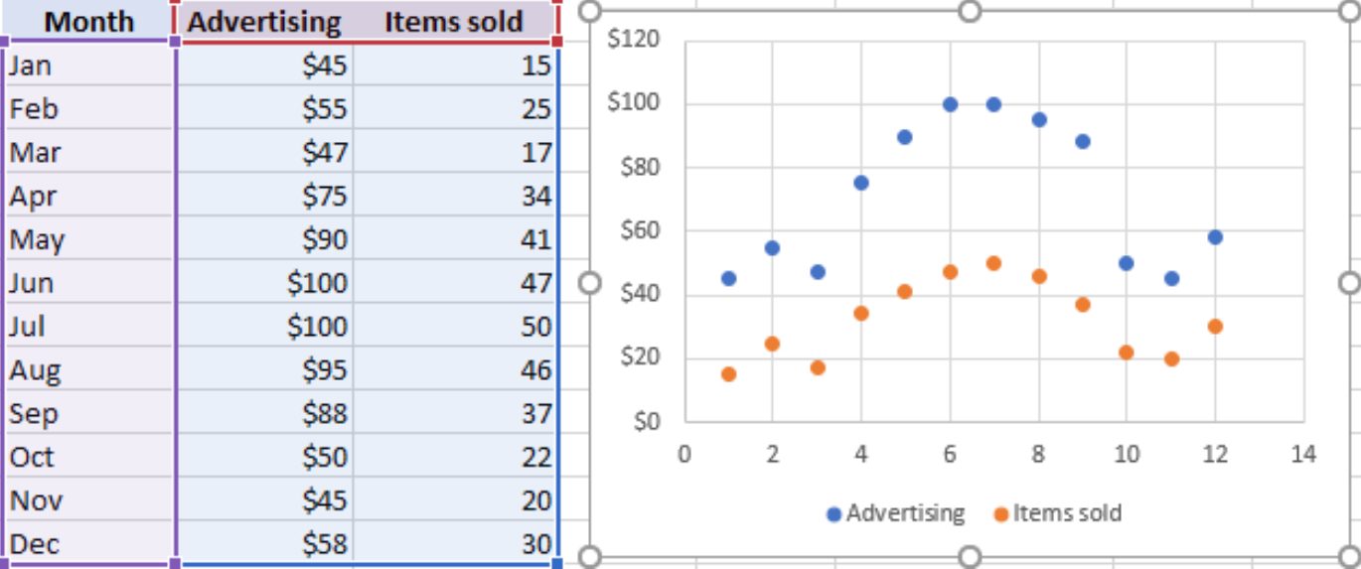Click the chart's top-middle resize handle

point(971,10)
